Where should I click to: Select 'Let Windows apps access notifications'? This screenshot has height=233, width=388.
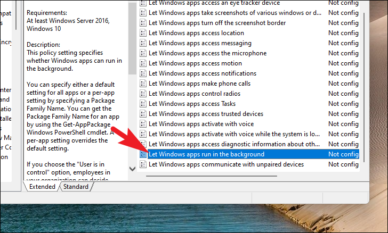click(x=203, y=73)
